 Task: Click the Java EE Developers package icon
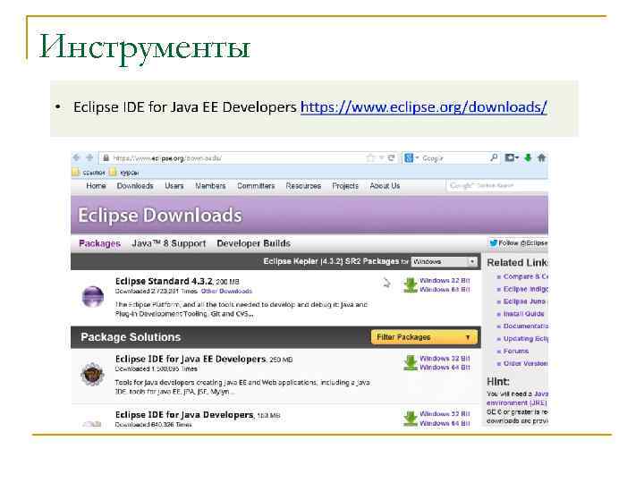pos(92,374)
